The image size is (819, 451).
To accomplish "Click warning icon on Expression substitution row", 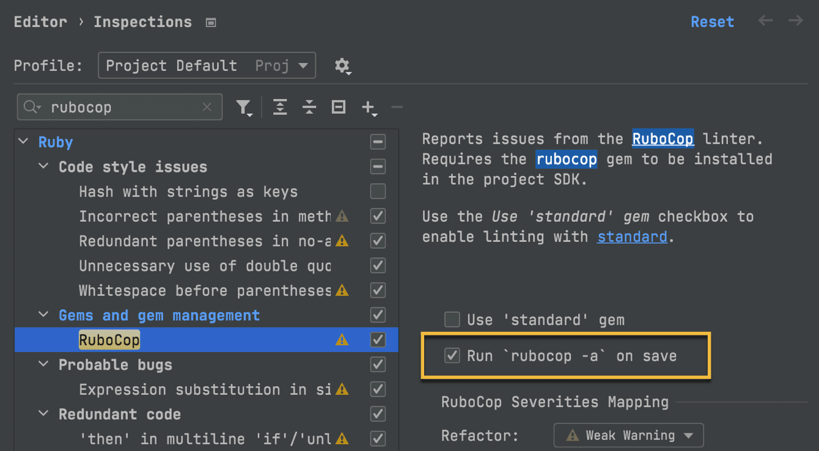I will [342, 390].
